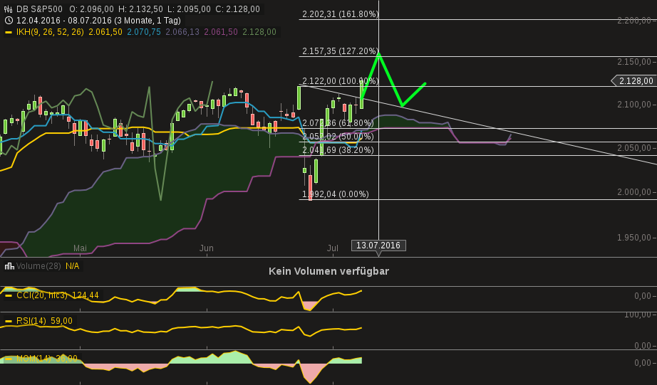Click the Close value C: 2.128,00
Image resolution: width=657 pixels, height=385 pixels.
[x=237, y=9]
